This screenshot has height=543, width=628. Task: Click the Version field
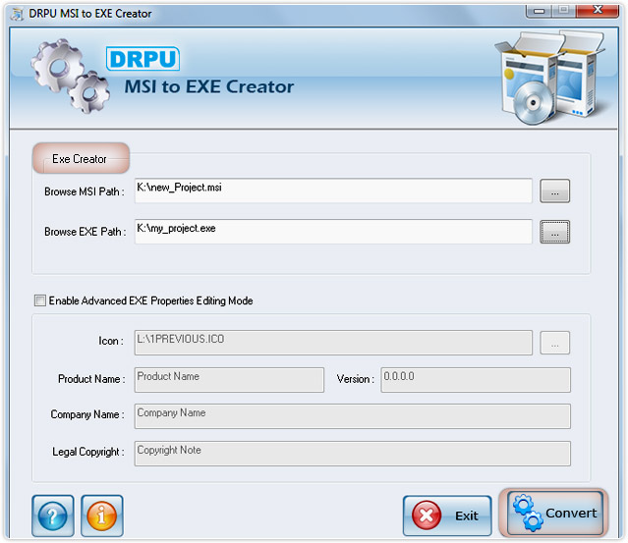point(476,380)
